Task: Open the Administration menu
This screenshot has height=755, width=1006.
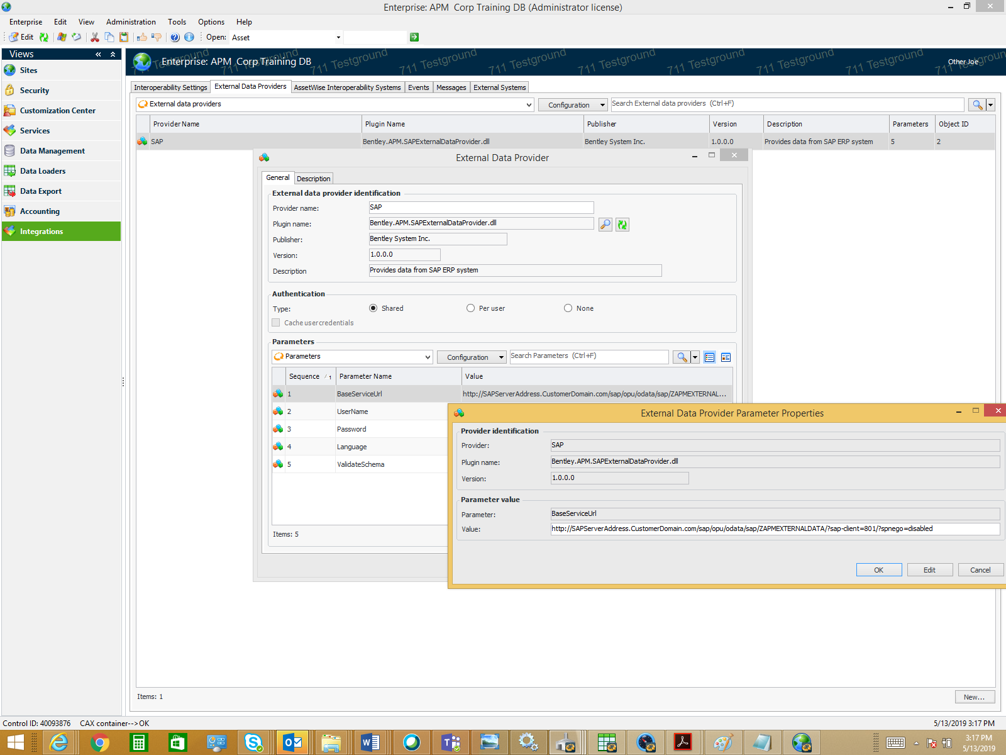Action: click(x=131, y=22)
